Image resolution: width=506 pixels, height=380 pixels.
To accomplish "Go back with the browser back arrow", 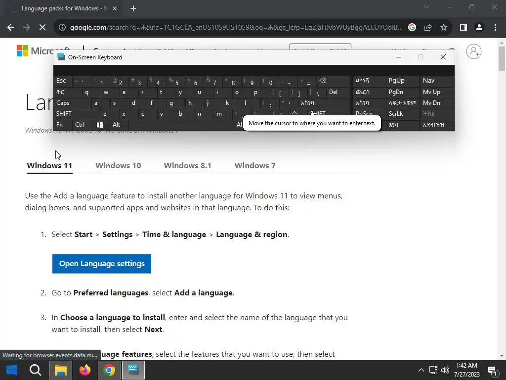I will point(11,28).
